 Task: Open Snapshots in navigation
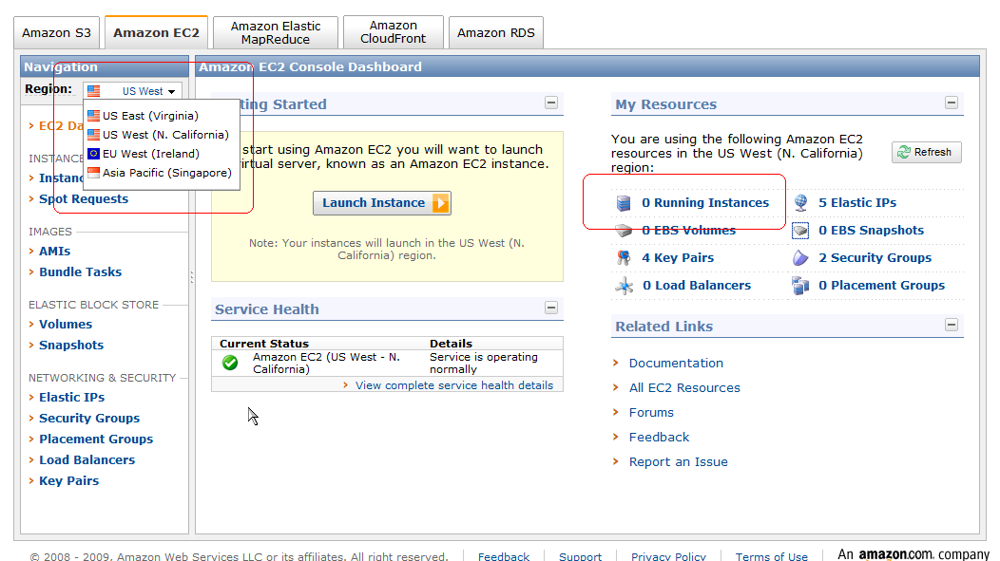(71, 346)
